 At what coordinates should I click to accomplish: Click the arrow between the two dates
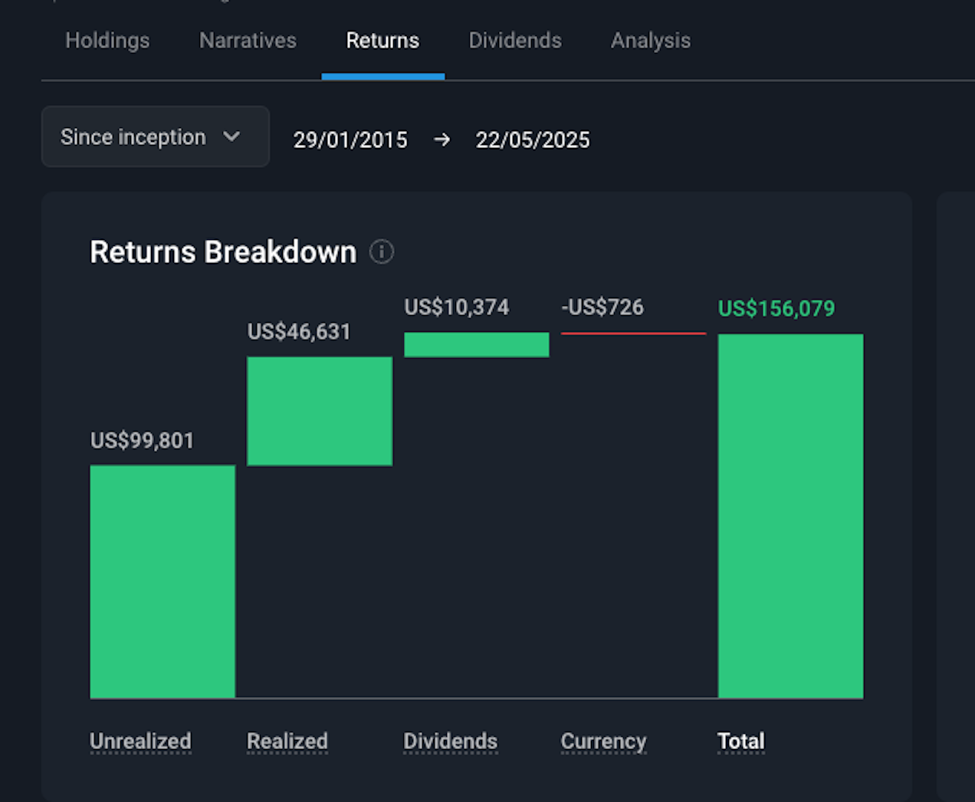click(442, 140)
